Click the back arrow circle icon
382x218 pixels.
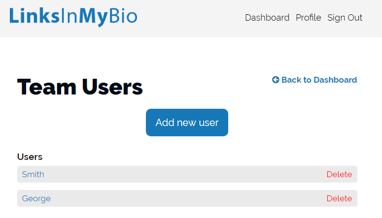pos(276,80)
